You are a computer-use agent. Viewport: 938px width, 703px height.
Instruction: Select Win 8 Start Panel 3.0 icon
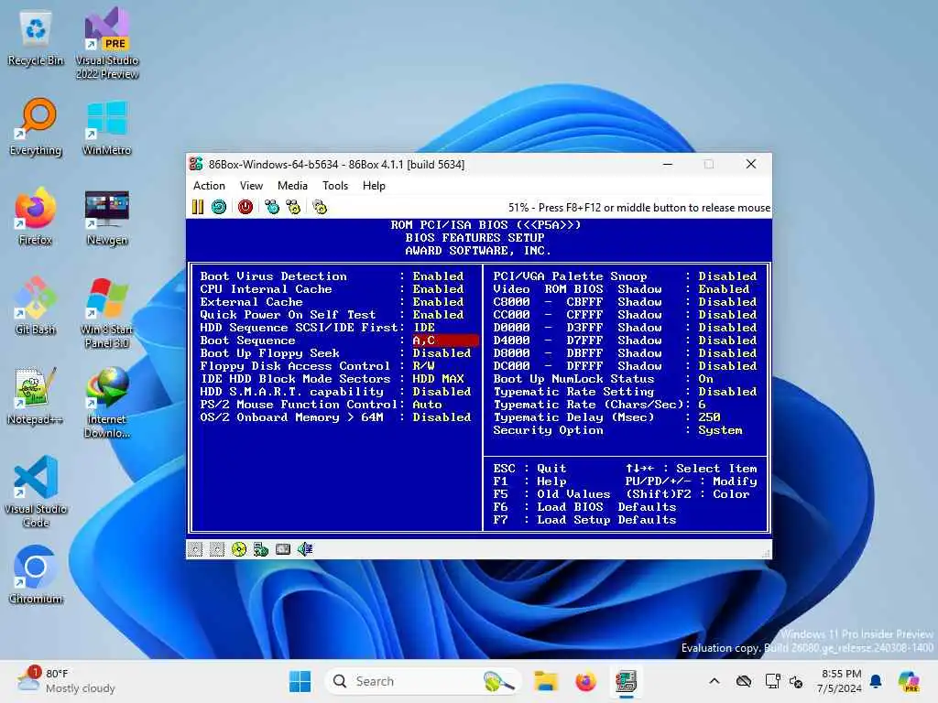107,313
